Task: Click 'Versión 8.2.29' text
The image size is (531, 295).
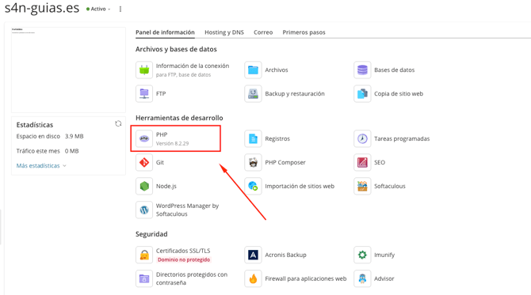Action: click(172, 143)
